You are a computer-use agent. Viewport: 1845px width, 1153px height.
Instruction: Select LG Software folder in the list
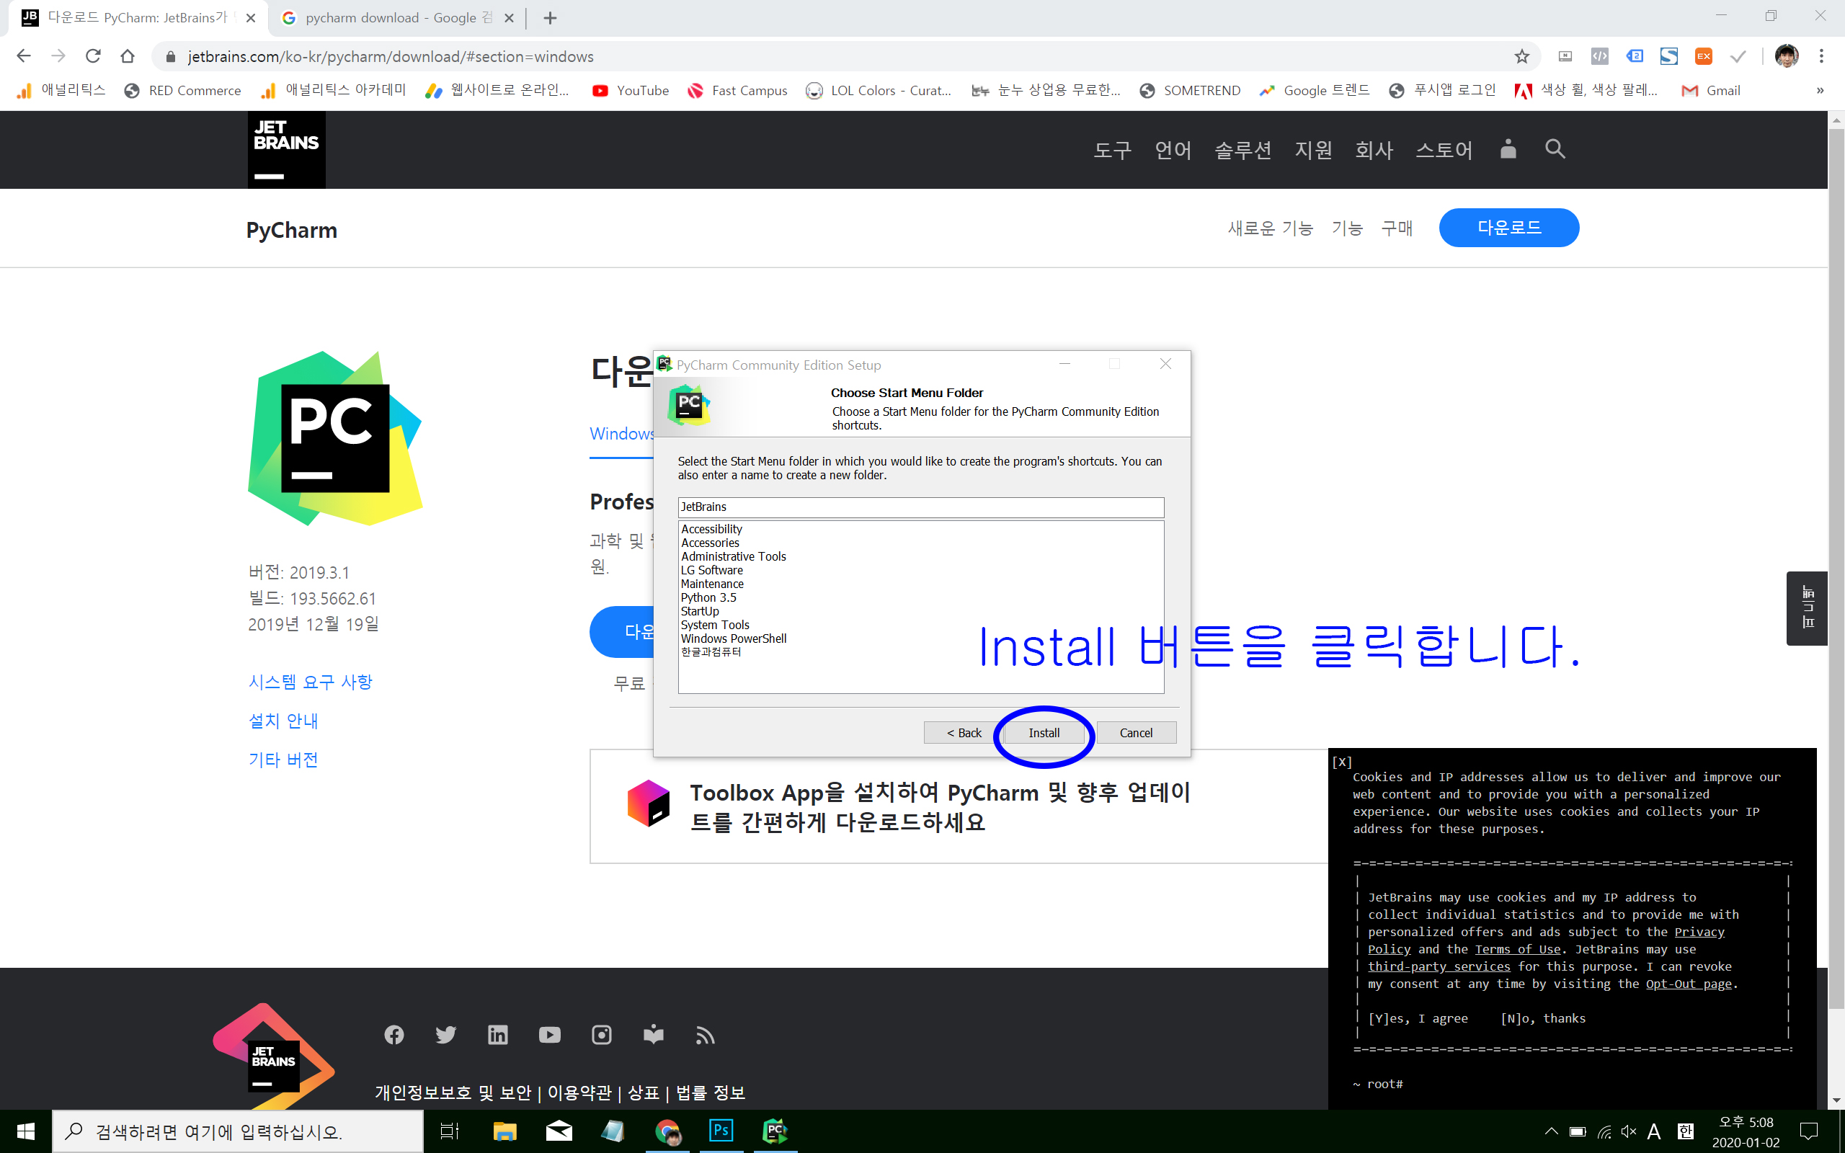[x=711, y=571]
